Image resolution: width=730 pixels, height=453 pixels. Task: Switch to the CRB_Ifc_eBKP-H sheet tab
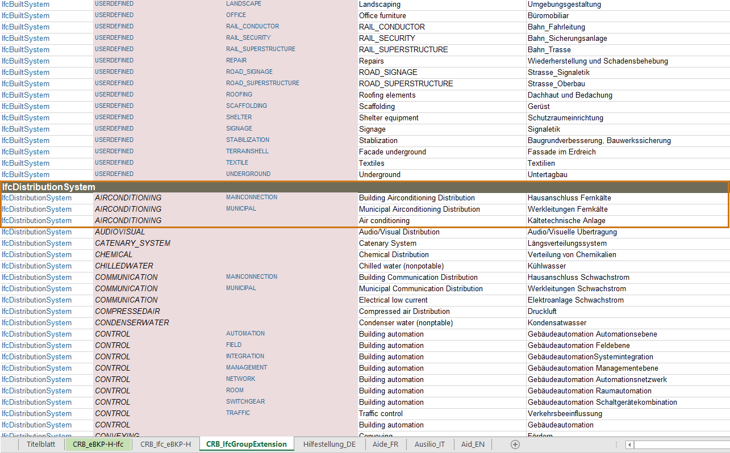pyautogui.click(x=165, y=444)
